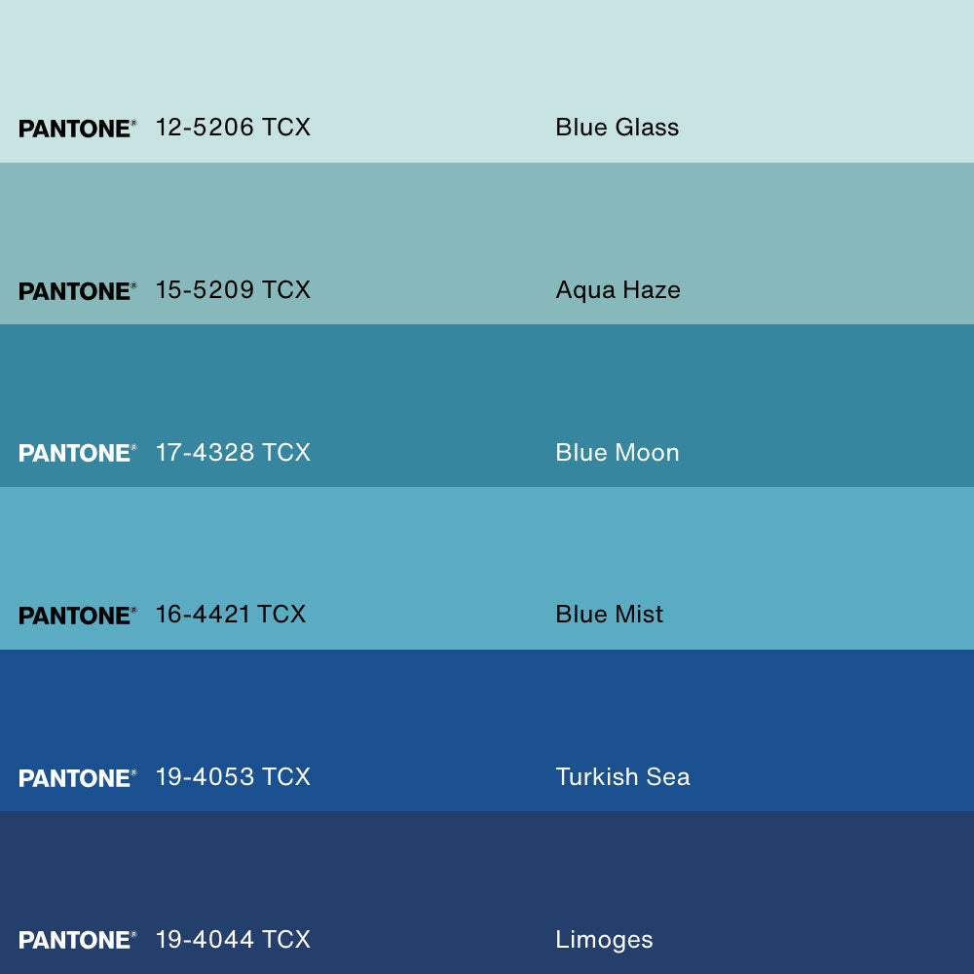Select the 19-4053 TCX color code
Screen dimensions: 974x974
coord(233,777)
